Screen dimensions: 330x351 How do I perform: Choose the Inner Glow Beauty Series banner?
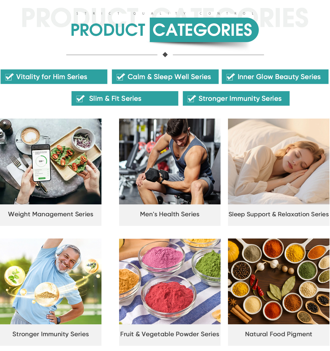point(275,77)
